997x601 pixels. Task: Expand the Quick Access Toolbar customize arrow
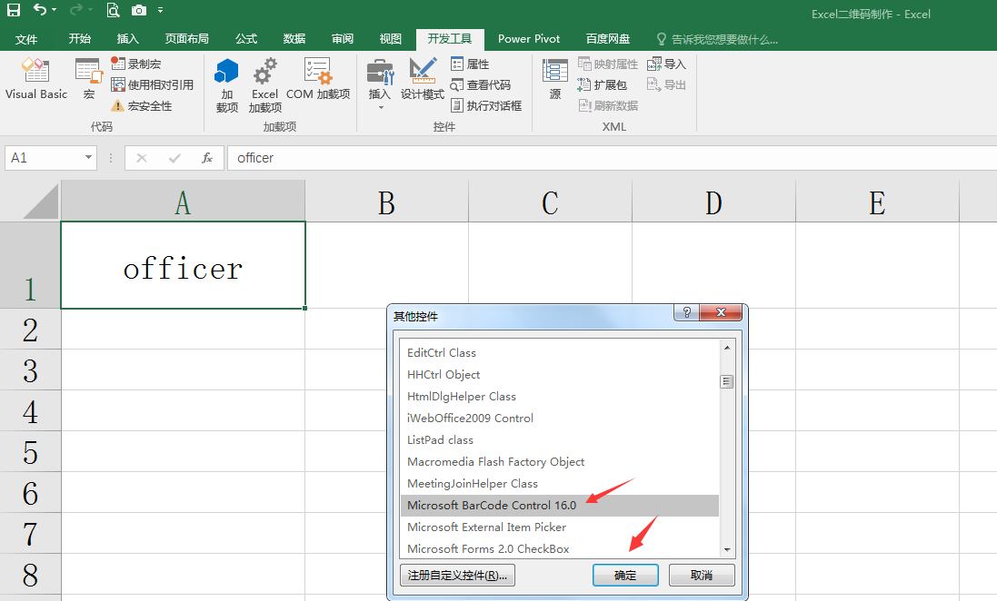tap(160, 10)
